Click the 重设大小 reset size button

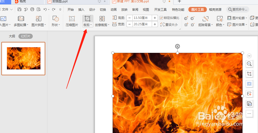click(x=169, y=25)
